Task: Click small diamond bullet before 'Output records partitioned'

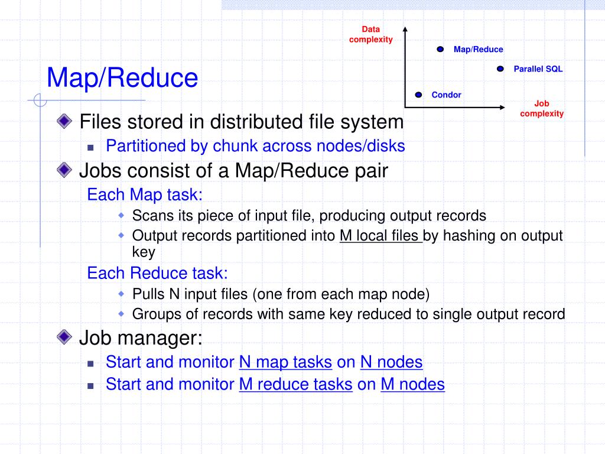Action: [121, 235]
